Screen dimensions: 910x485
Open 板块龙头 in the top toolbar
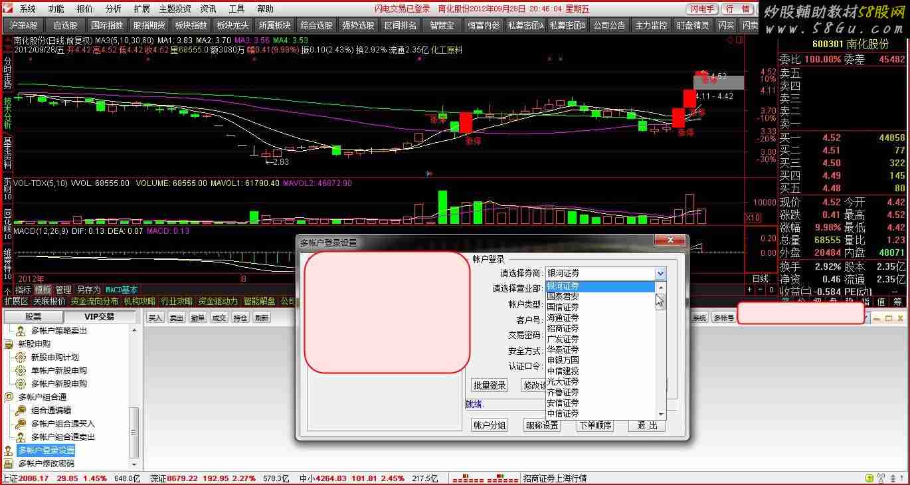click(x=232, y=25)
